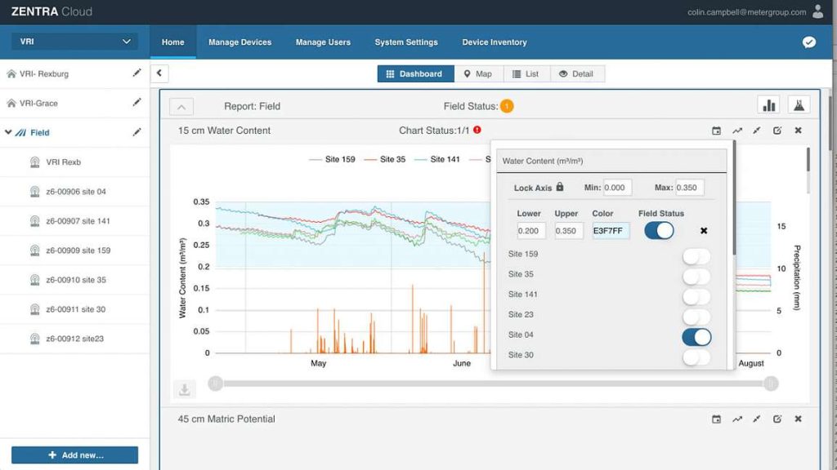Click pencil icon next to VRI- Rexburg

point(137,73)
